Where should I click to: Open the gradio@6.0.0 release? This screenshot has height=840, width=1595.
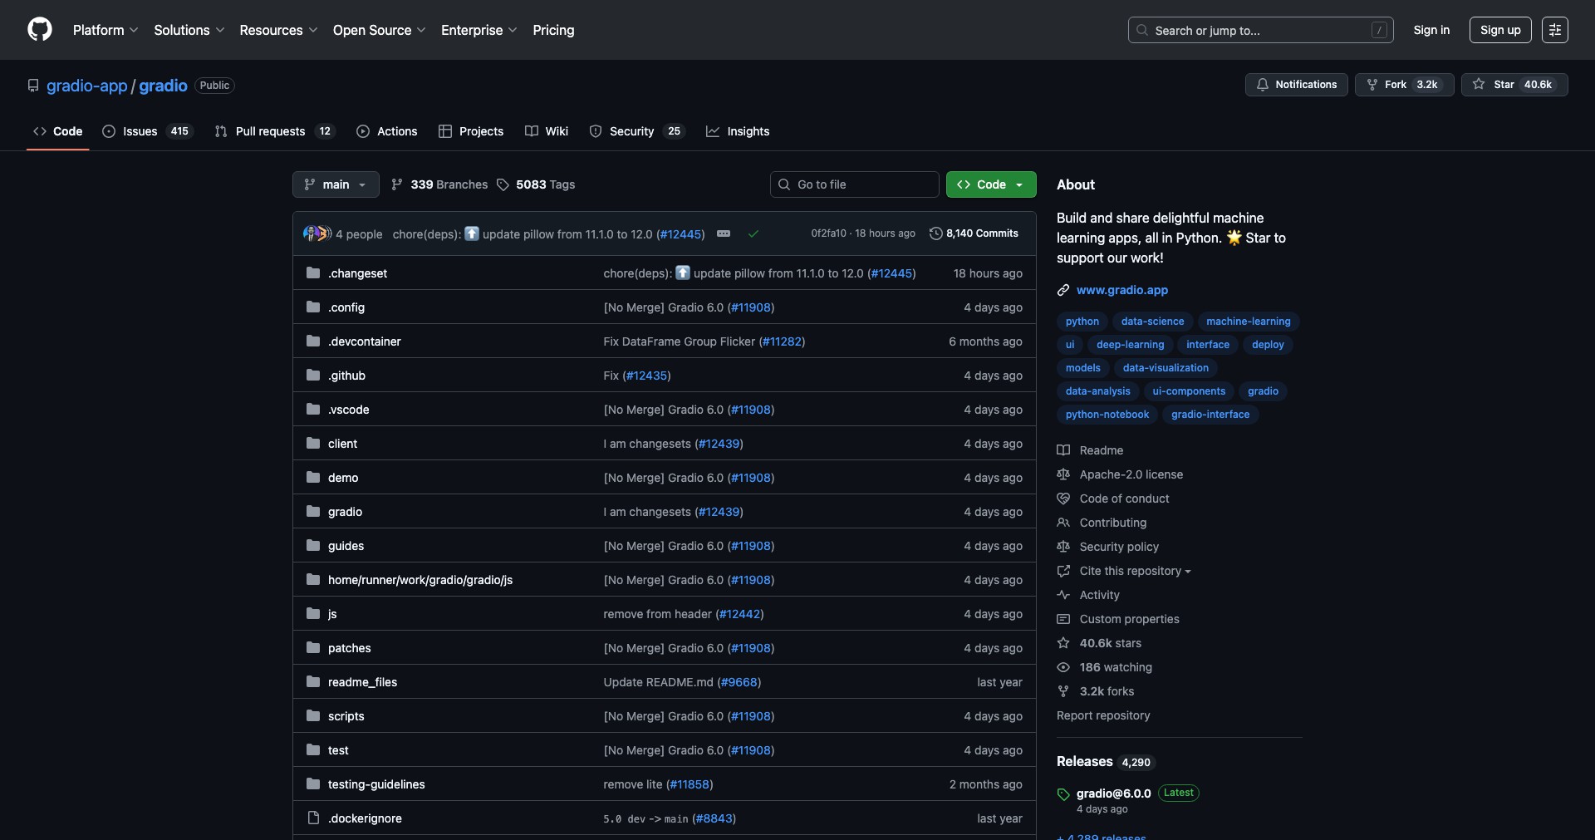1114,793
